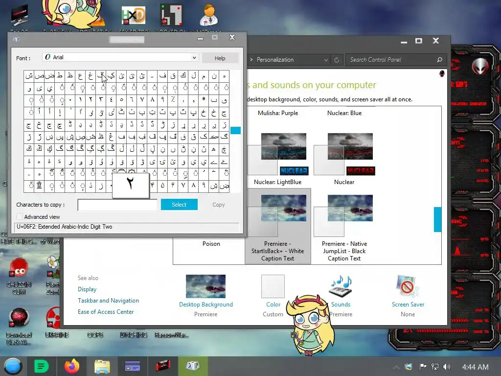The image size is (501, 376).
Task: Open the Ease of Access Center link
Action: coord(106,312)
